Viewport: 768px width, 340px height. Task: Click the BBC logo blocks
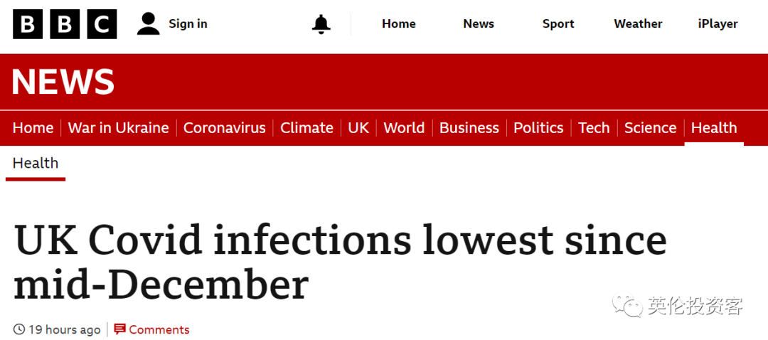[65, 24]
